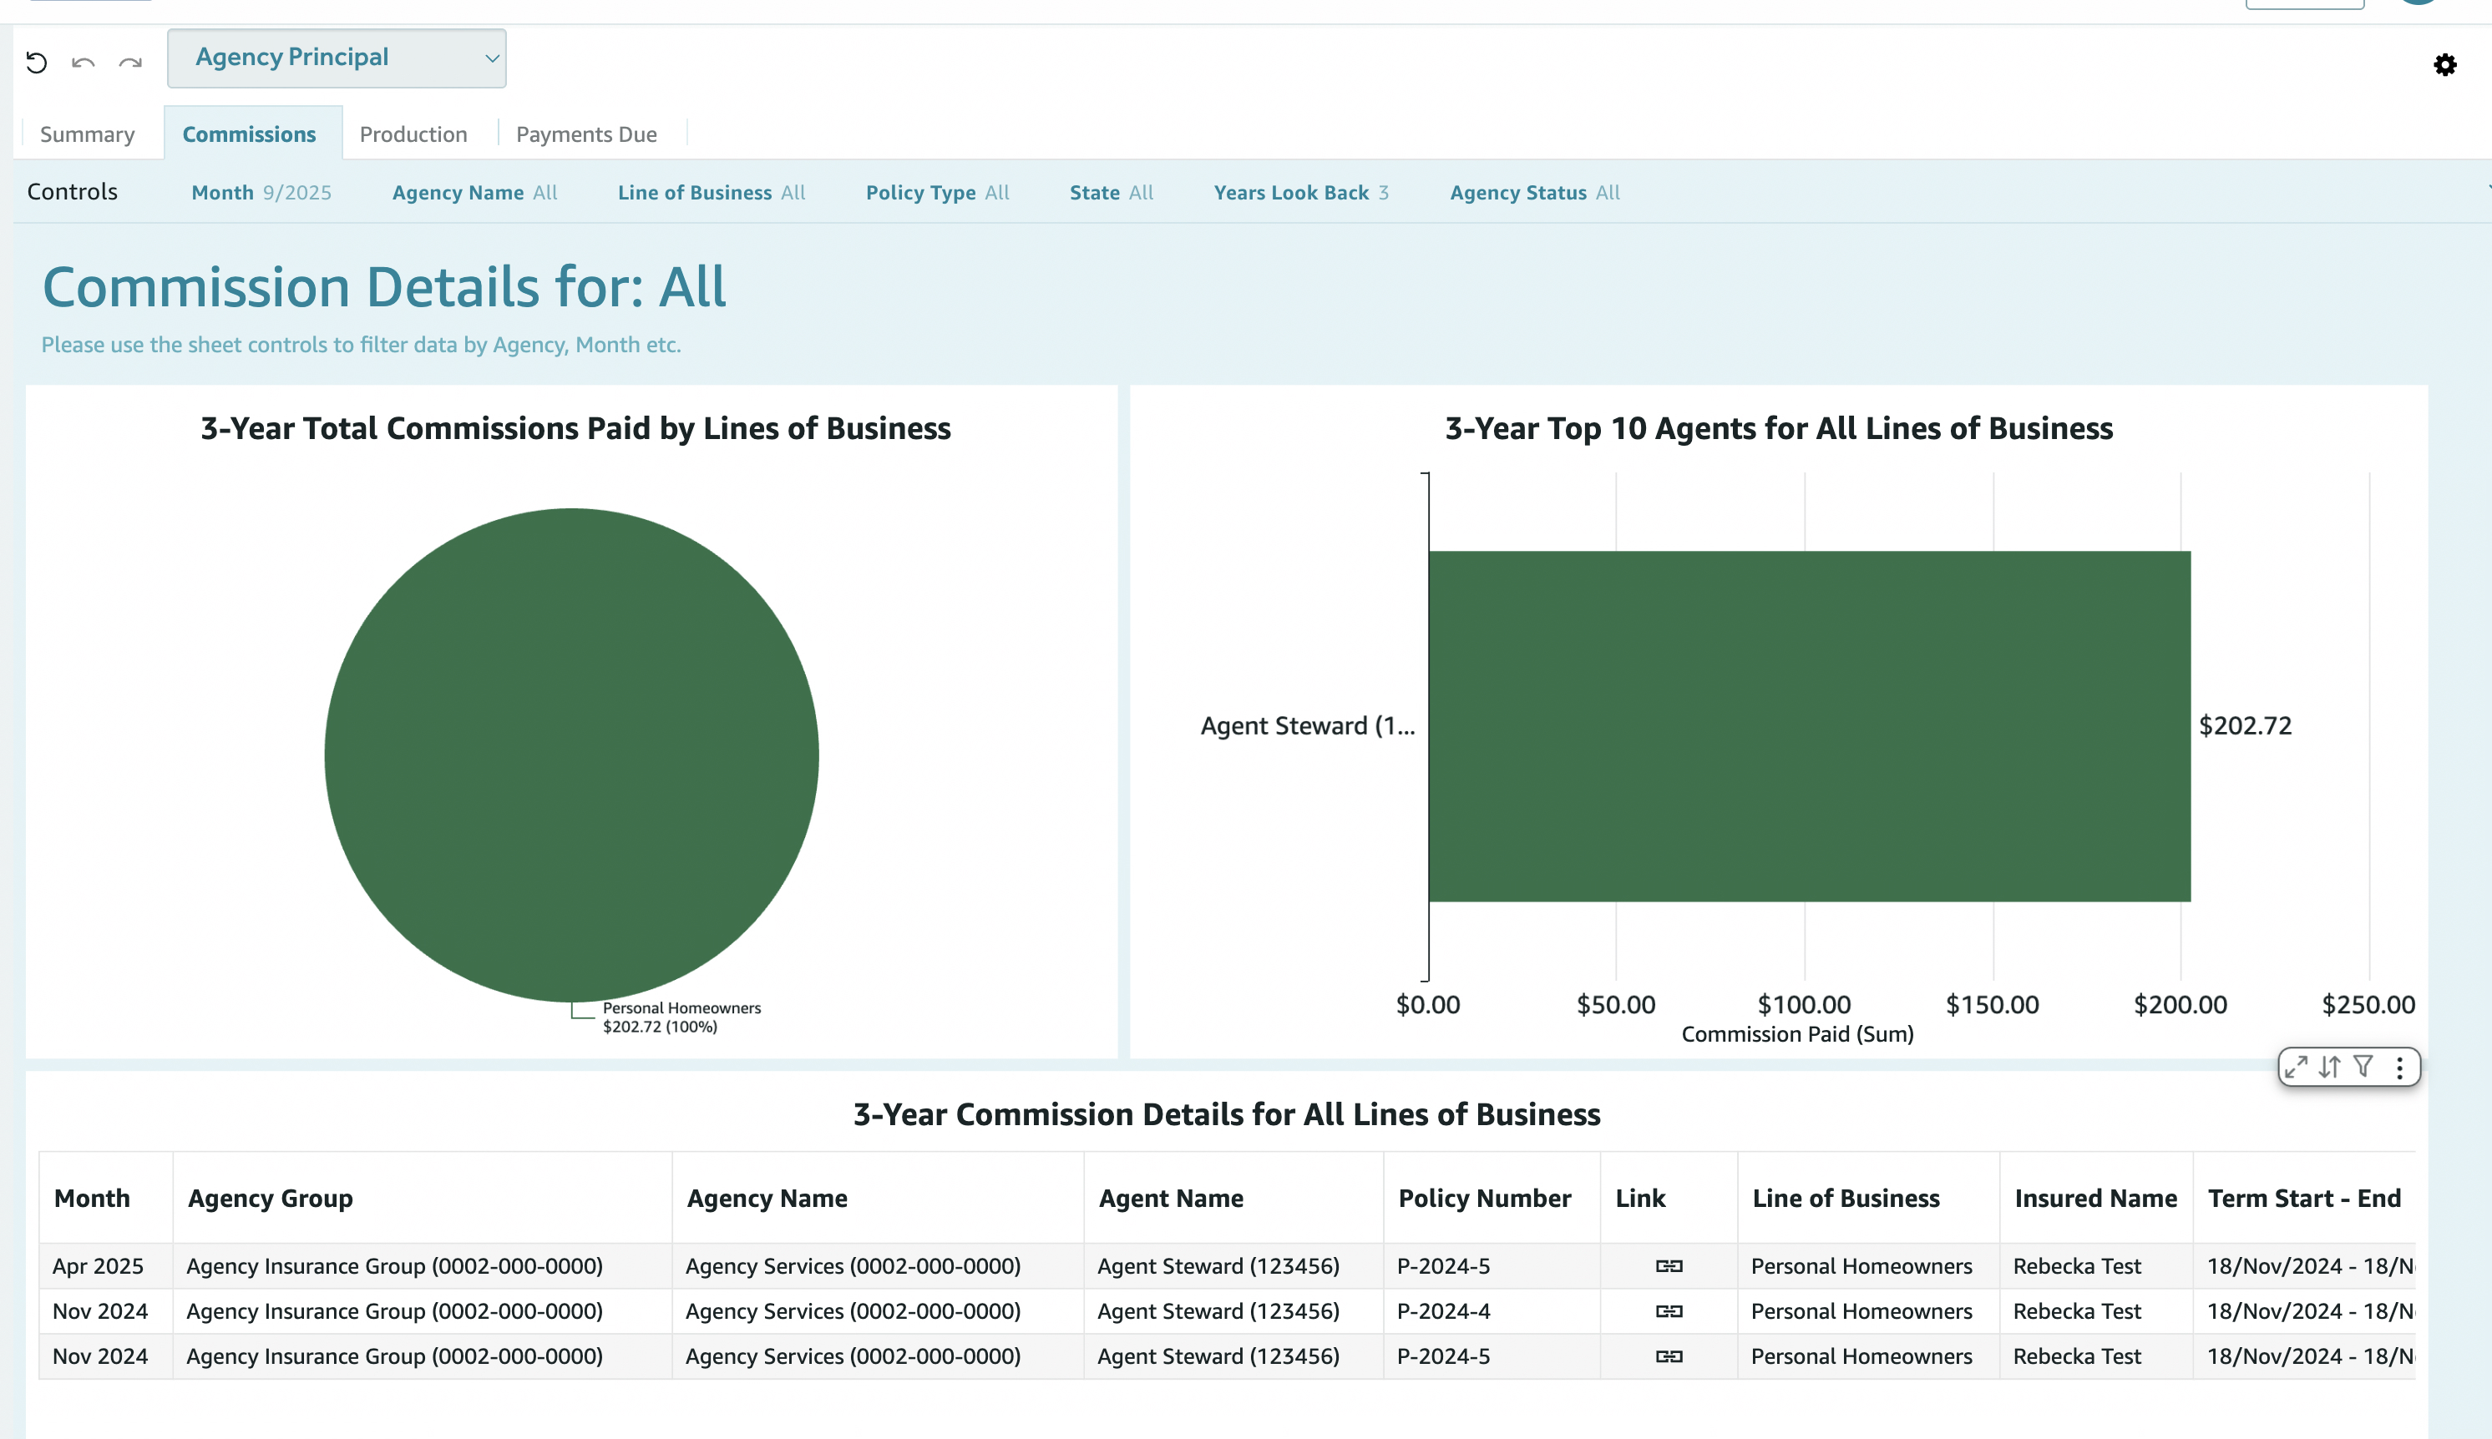Open the Years Look Back control

click(x=1300, y=193)
